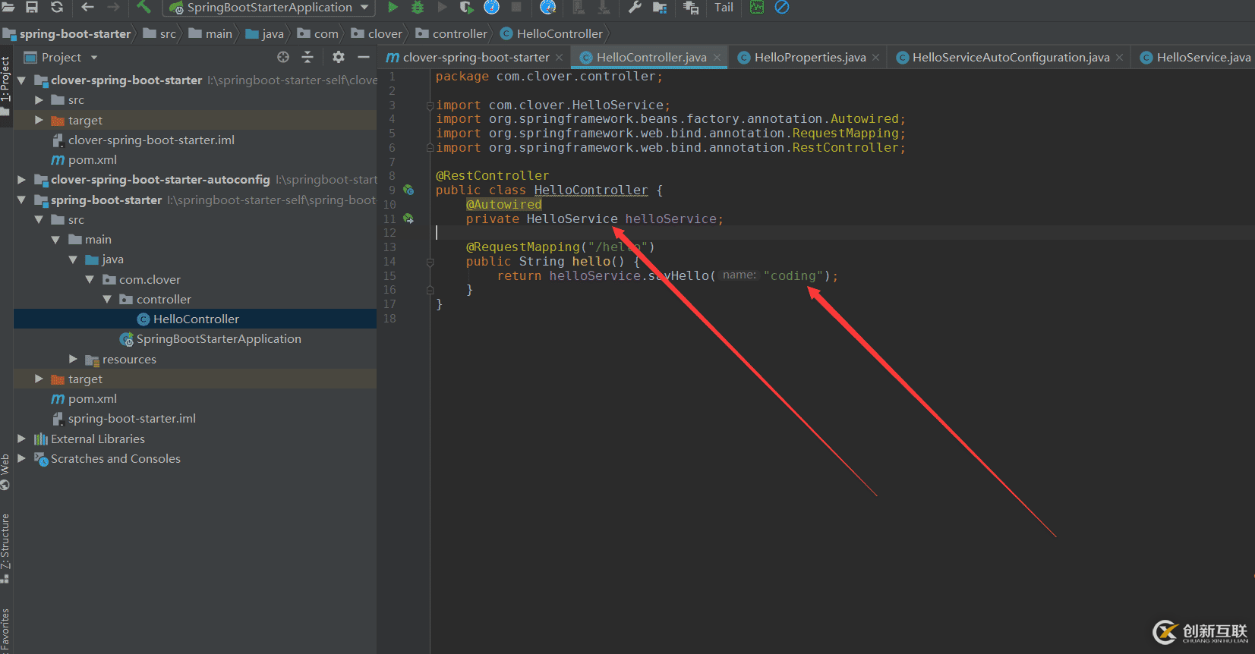Start debugging with the bug icon
The height and width of the screenshot is (654, 1255).
tap(417, 7)
